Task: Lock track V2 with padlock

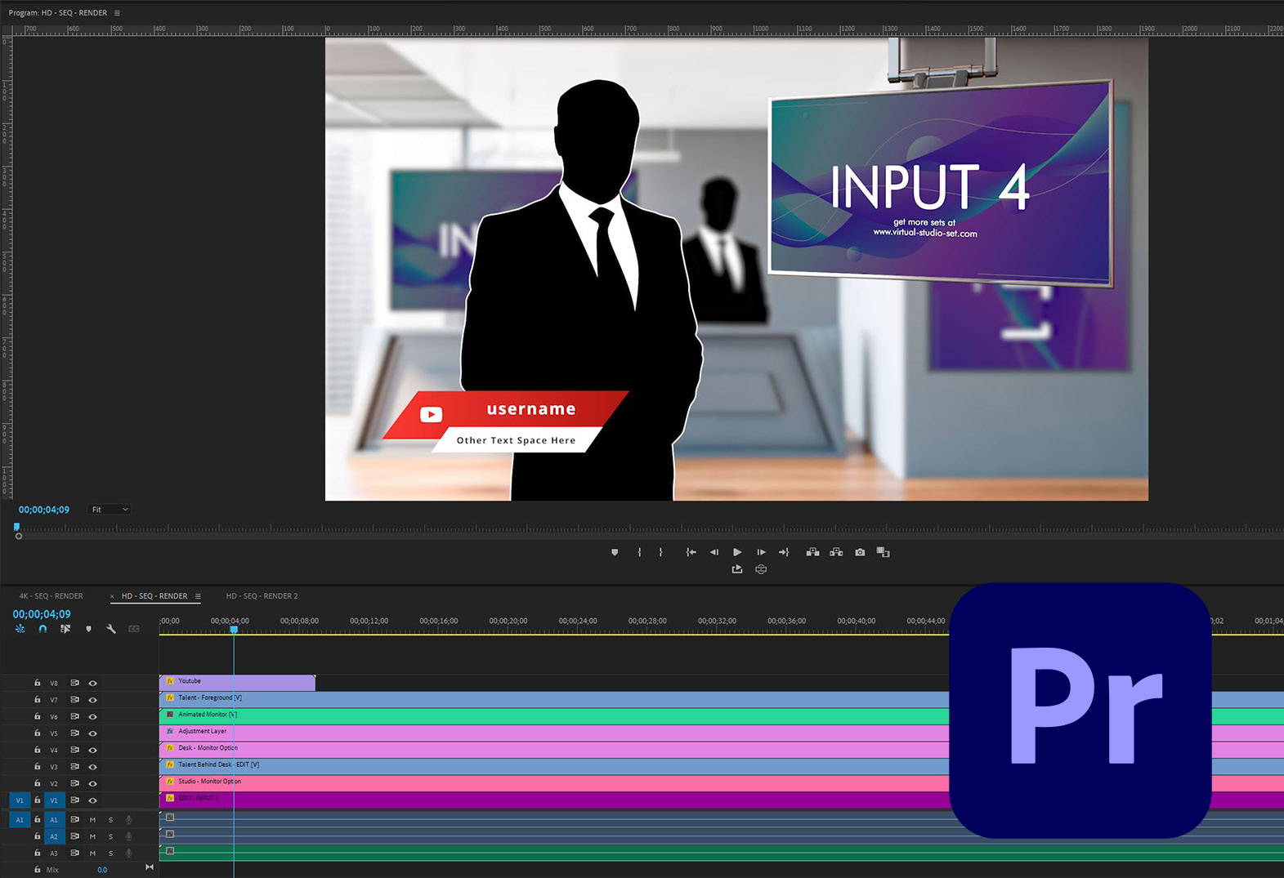Action: click(x=37, y=783)
